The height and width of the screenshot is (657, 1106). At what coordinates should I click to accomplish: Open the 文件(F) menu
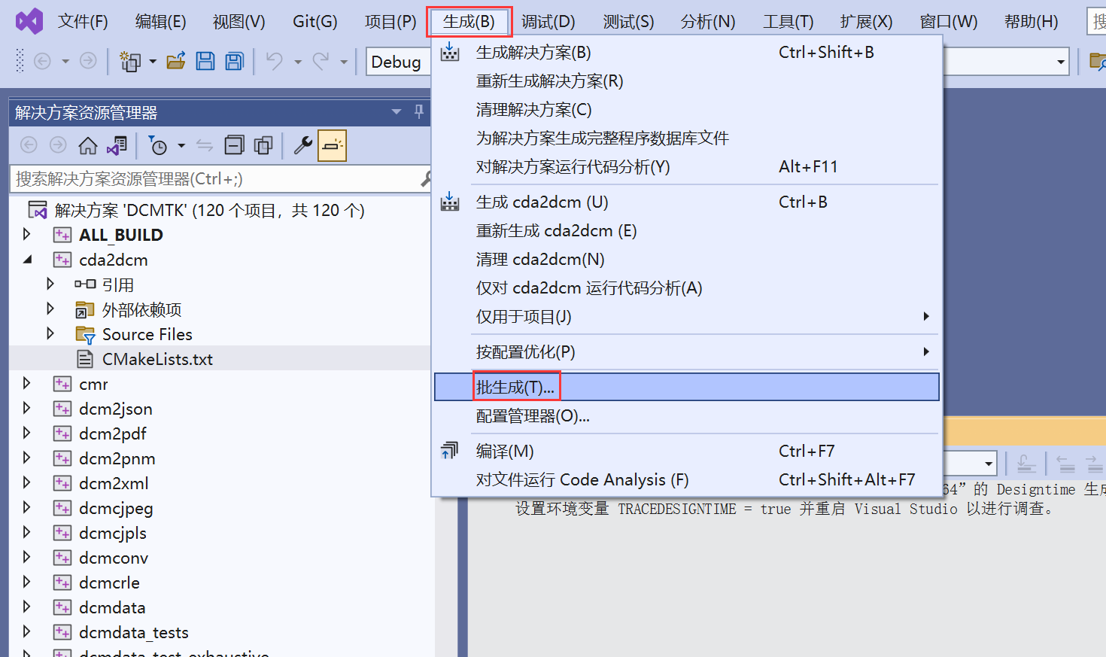83,21
